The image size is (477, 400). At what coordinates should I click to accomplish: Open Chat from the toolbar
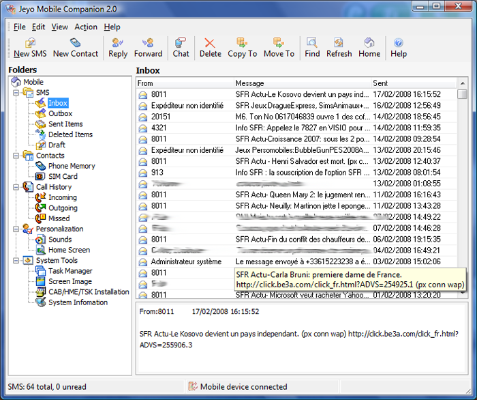(181, 48)
